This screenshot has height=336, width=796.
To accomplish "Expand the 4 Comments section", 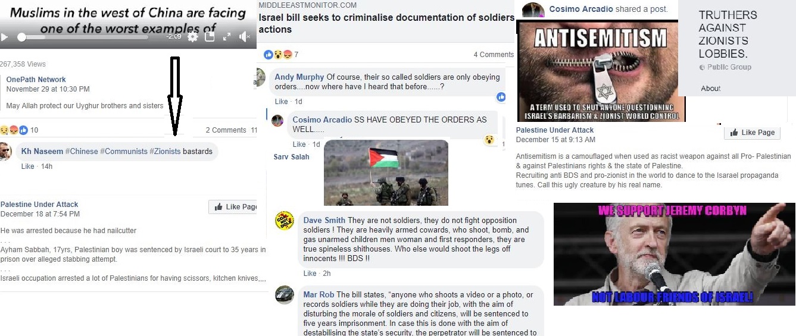I will [x=494, y=55].
